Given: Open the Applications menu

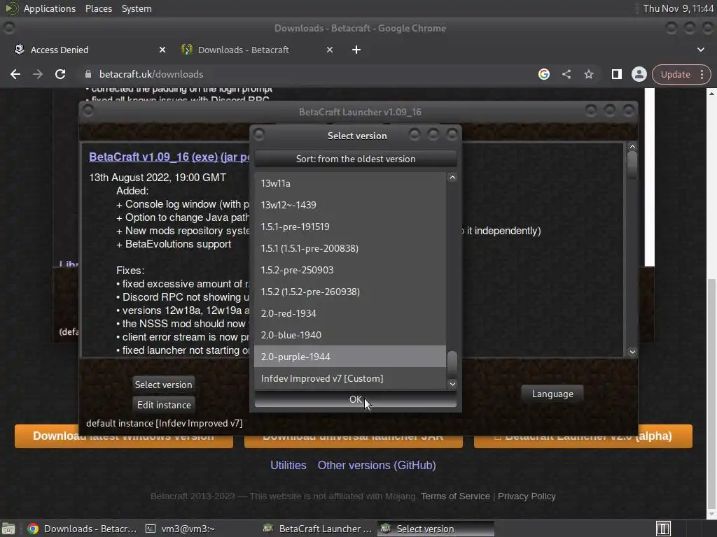Looking at the screenshot, I should click(x=50, y=8).
